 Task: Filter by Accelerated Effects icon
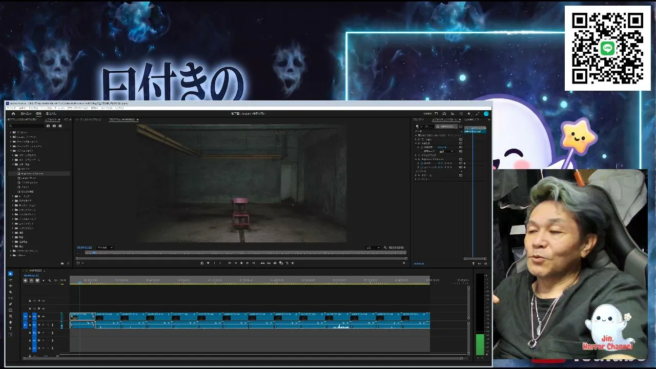tap(48, 126)
